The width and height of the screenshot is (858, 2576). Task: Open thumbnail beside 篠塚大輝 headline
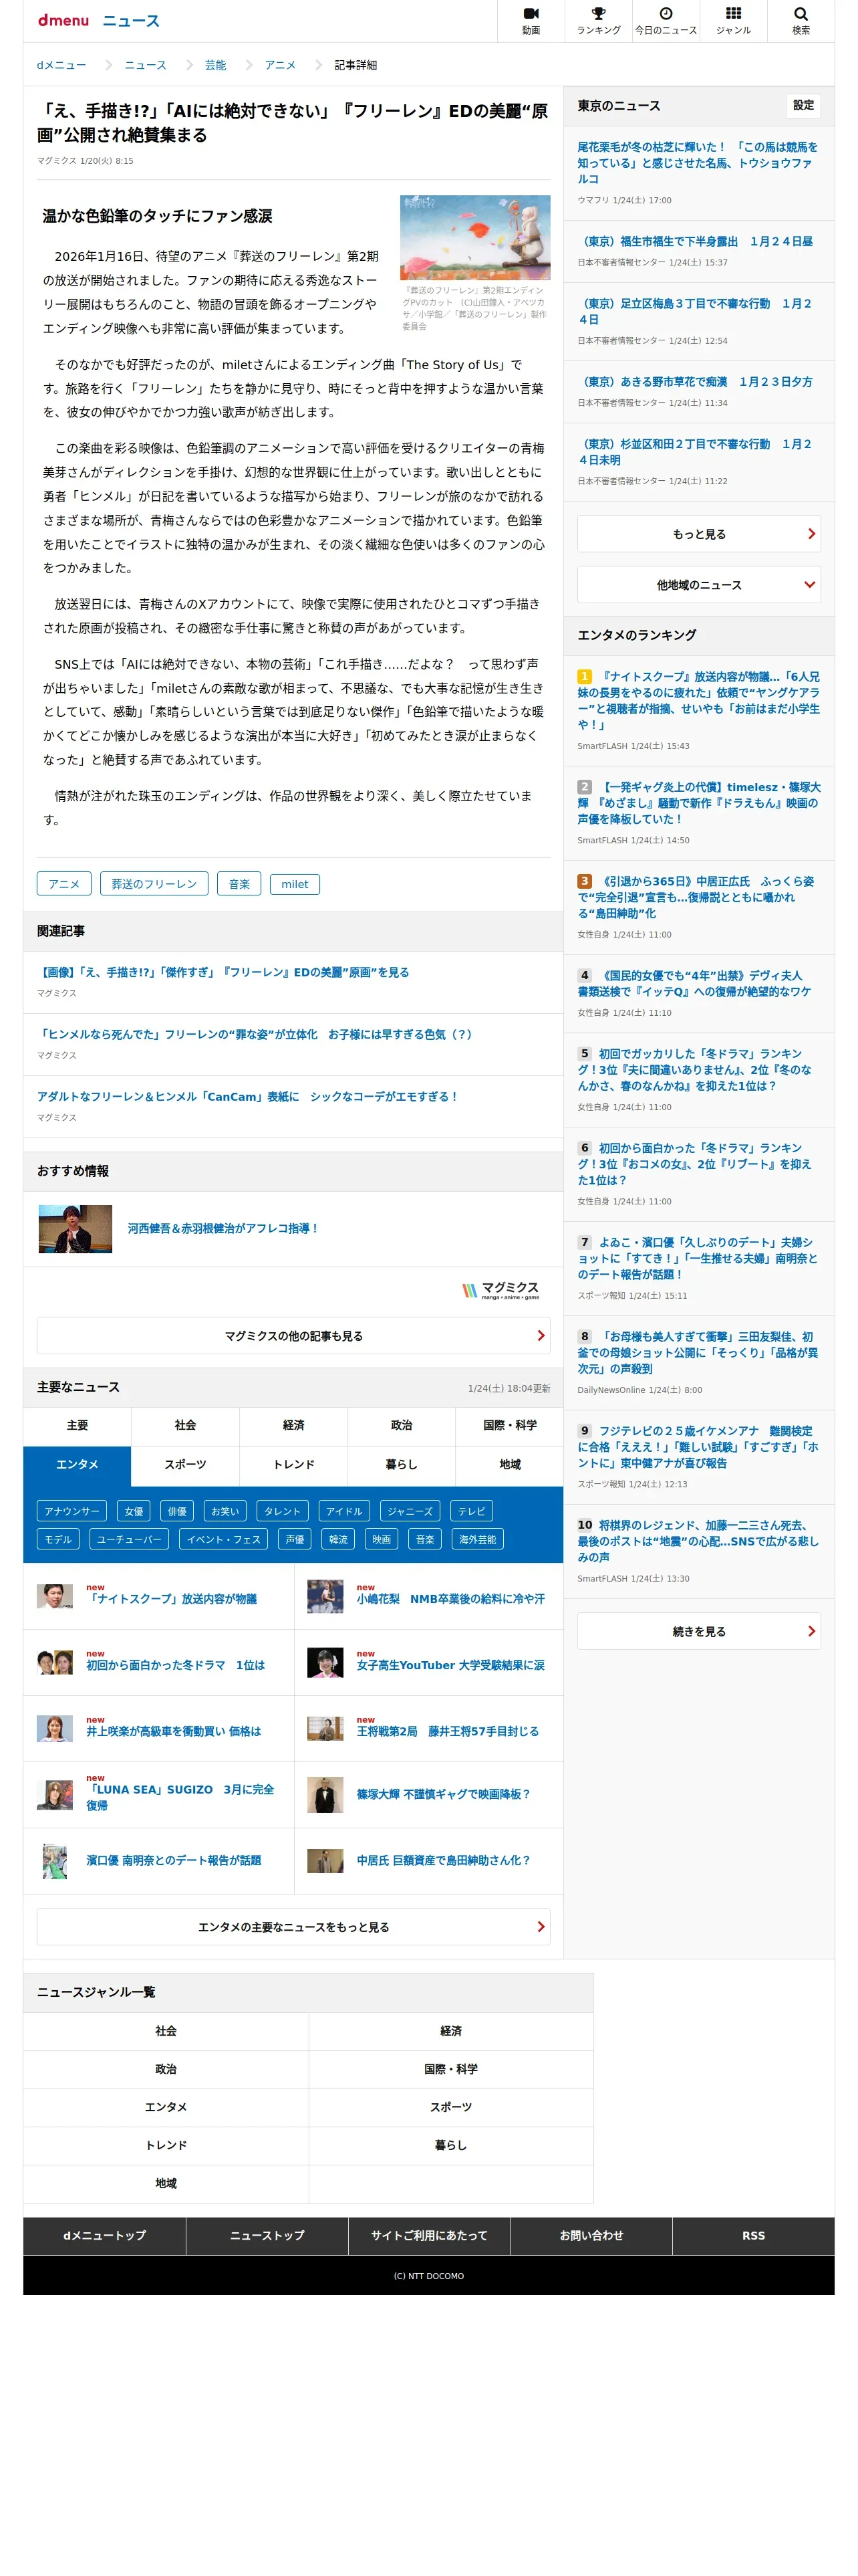tap(325, 1795)
